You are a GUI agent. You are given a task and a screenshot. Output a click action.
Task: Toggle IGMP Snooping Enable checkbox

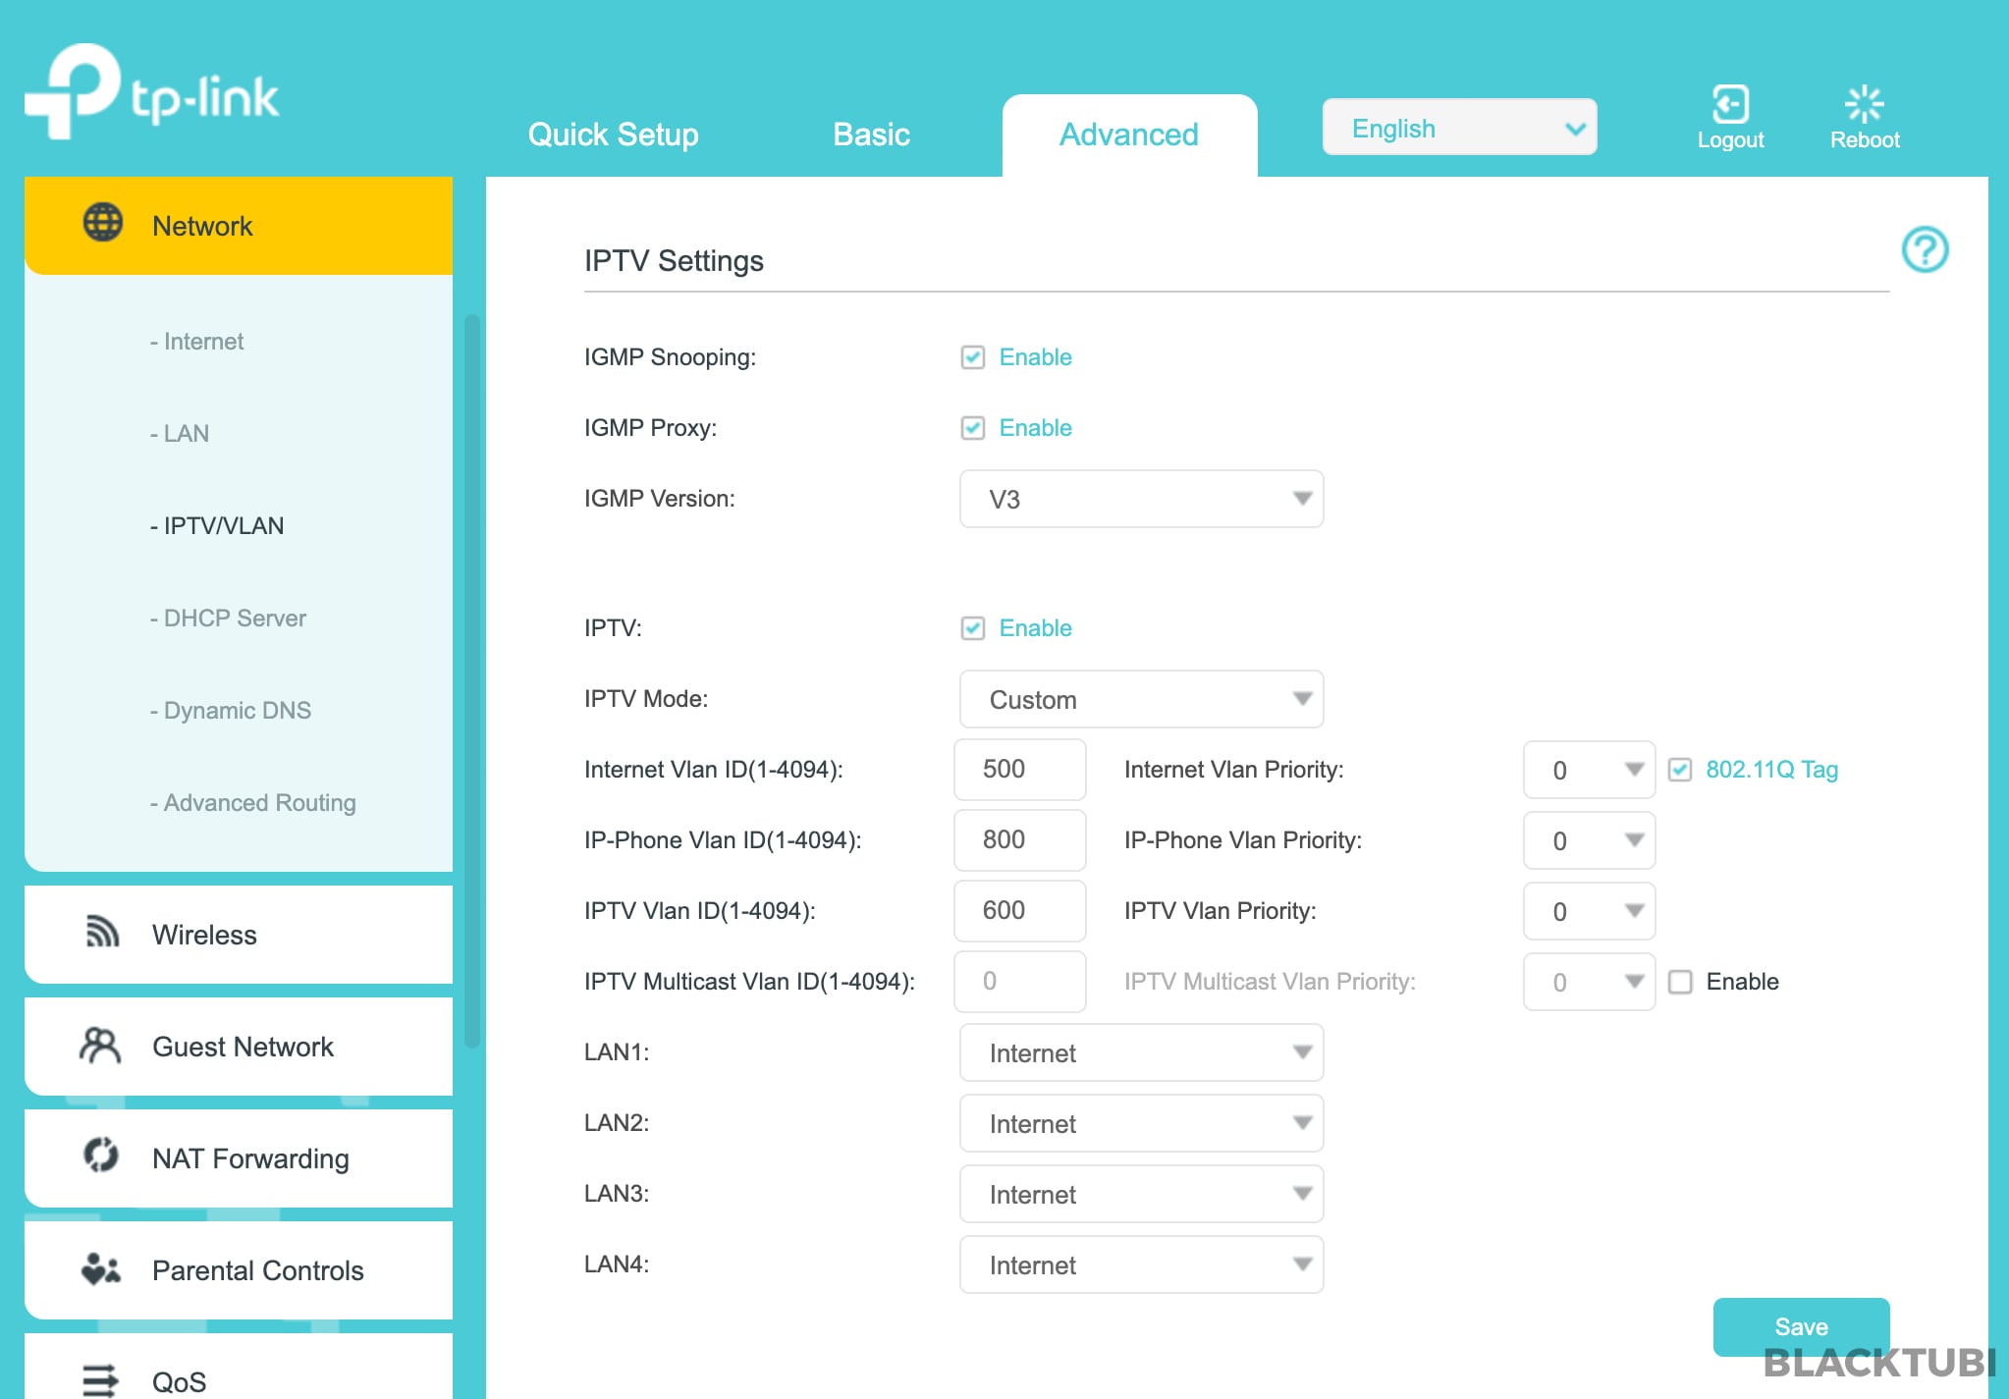[x=972, y=357]
